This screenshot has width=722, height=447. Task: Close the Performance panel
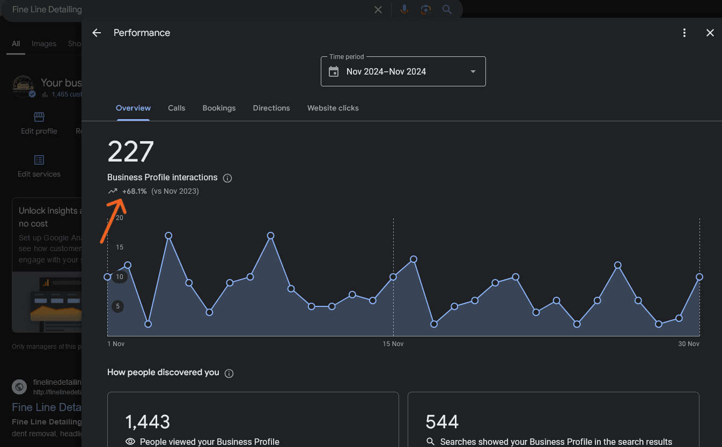[710, 33]
